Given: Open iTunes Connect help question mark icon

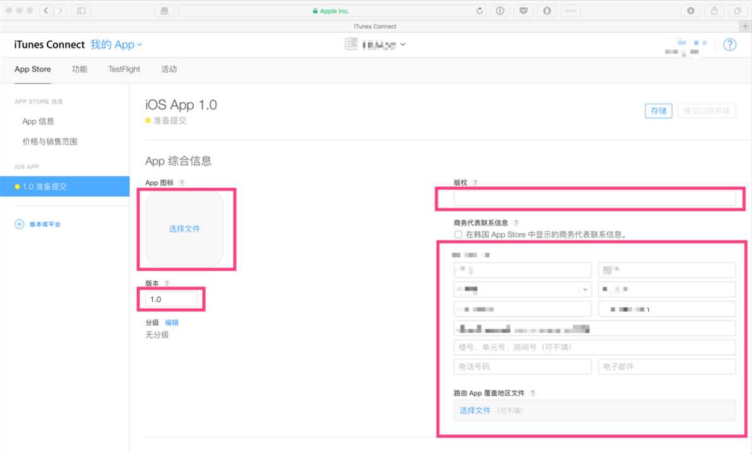Looking at the screenshot, I should click(x=729, y=44).
